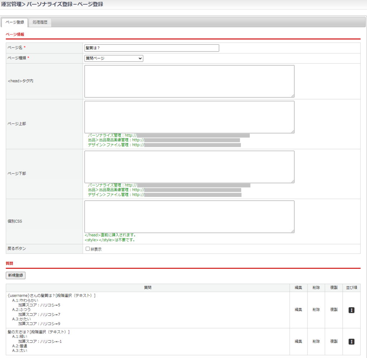Click inside the ページ下部 textarea
367x358 pixels.
[x=189, y=167]
